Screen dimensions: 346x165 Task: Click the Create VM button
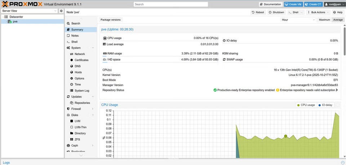click(x=293, y=4)
